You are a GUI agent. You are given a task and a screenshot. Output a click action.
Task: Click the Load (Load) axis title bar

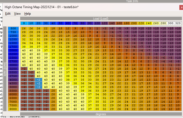pos(101,19)
